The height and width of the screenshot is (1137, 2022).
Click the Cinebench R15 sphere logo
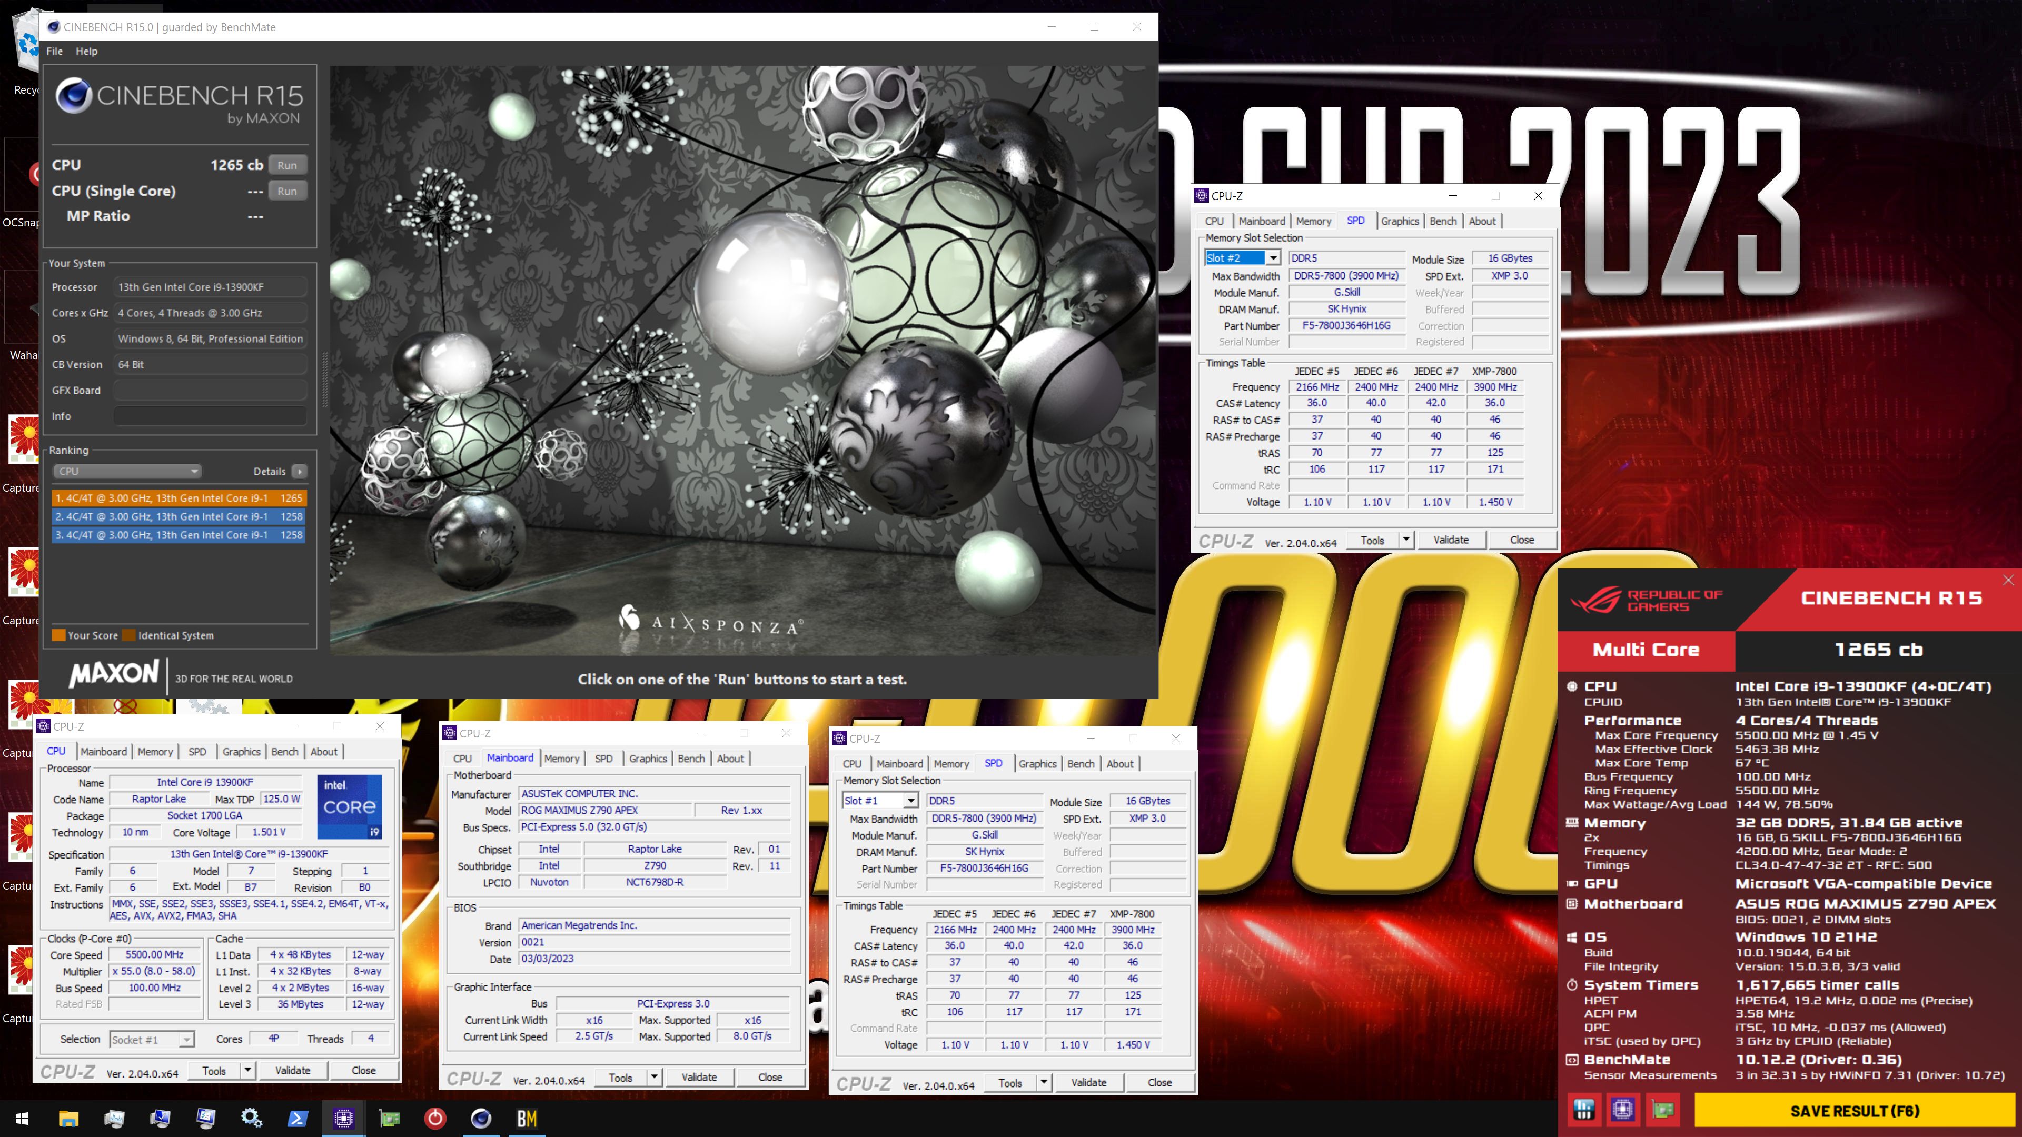click(x=74, y=96)
